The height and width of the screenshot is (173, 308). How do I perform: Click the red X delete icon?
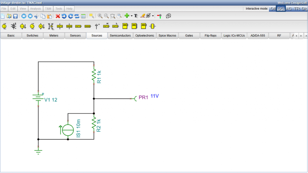point(58,16)
